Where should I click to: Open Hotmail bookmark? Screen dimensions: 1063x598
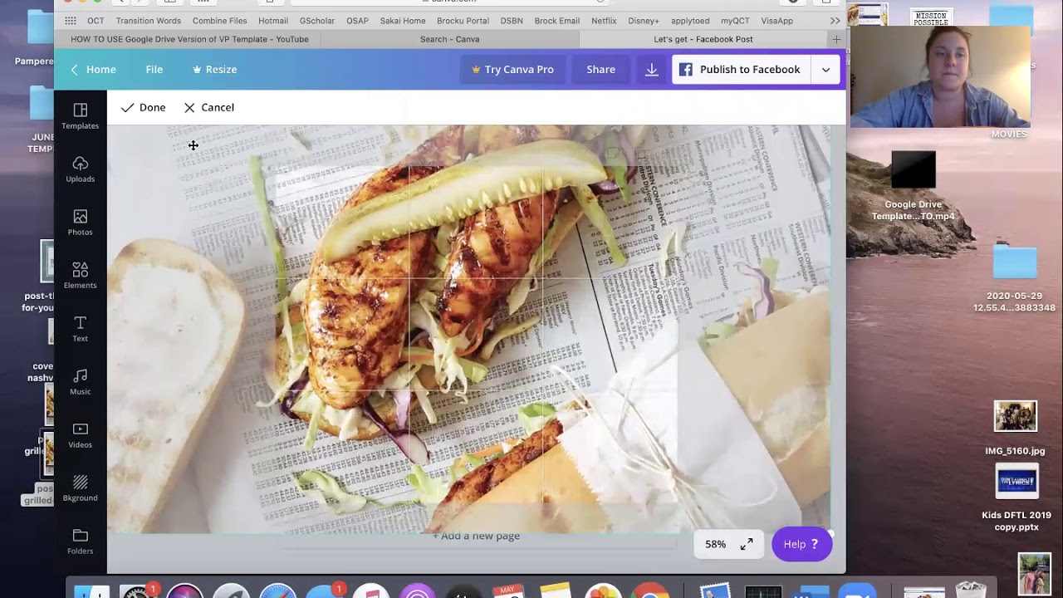[x=273, y=21]
